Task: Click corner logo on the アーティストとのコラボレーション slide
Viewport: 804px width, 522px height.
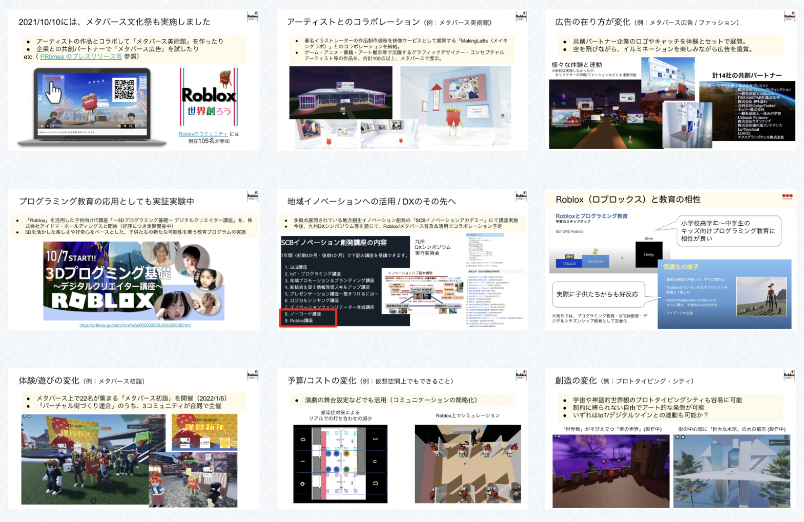Action: [521, 16]
